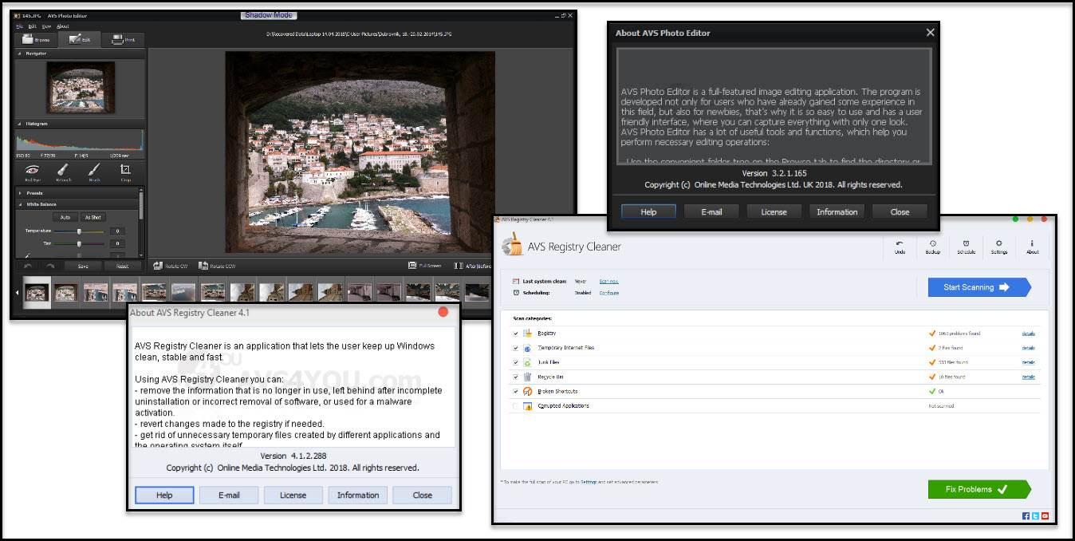Click the Fix Problems button
Viewport: 1075px width, 541px height.
[979, 489]
